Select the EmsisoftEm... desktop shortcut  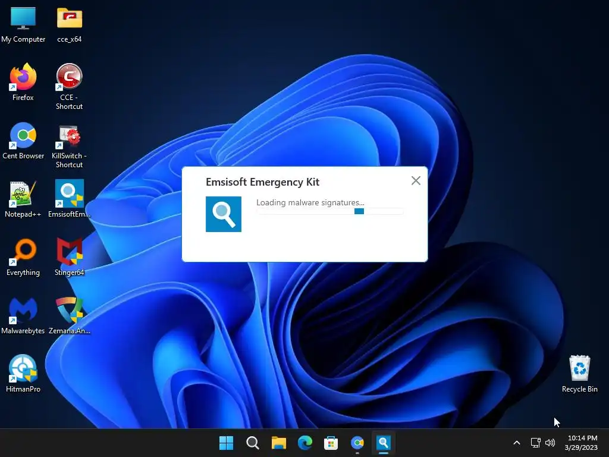coord(69,199)
